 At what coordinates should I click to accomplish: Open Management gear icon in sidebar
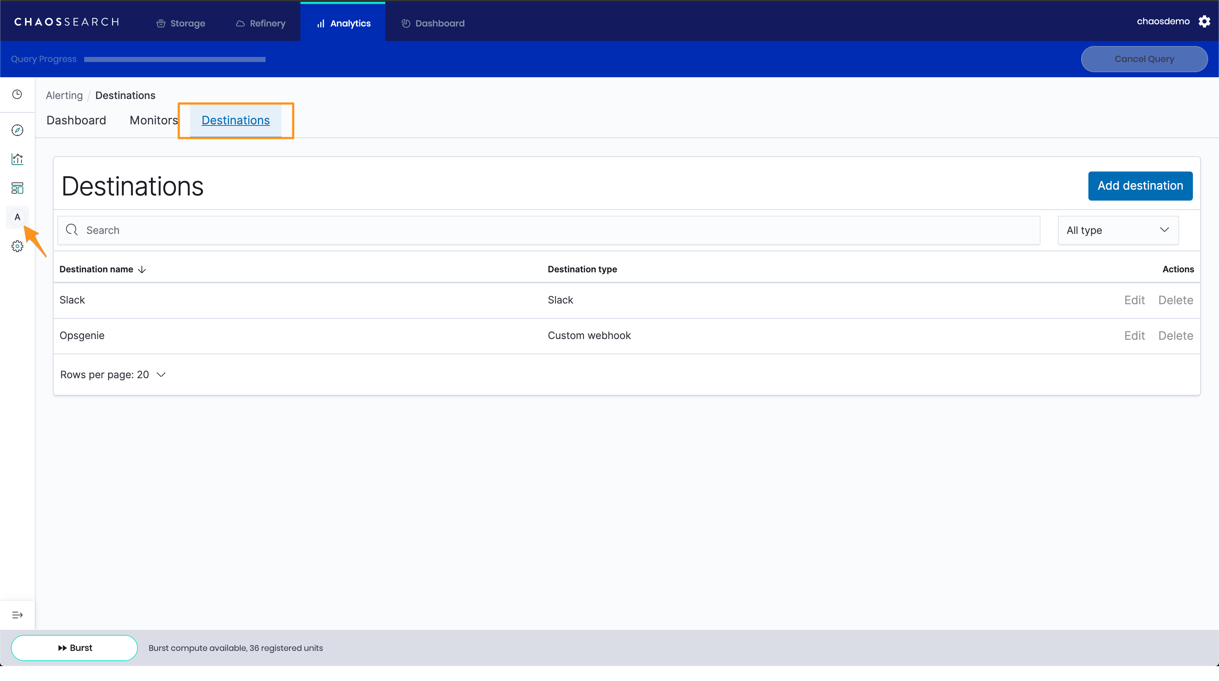(17, 246)
